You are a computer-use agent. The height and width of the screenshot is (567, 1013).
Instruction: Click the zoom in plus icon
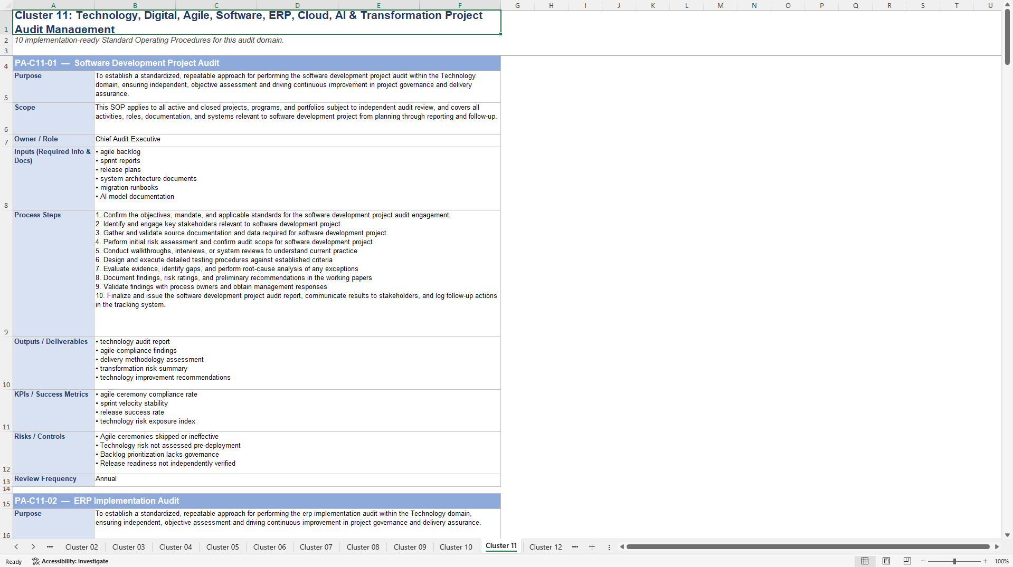[x=985, y=561]
